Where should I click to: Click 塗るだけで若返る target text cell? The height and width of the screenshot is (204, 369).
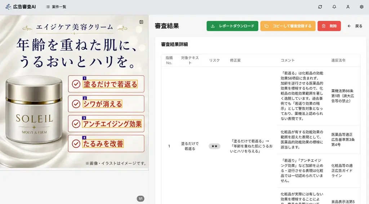[190, 146]
